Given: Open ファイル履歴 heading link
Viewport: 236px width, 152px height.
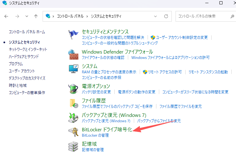Looking at the screenshot, I should point(94,101).
